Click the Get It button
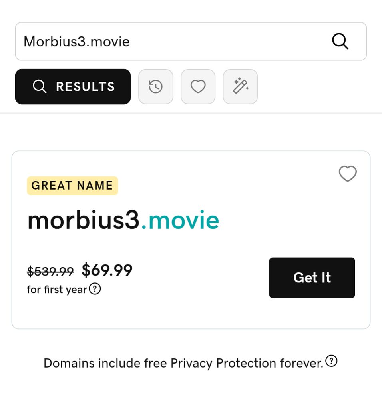The image size is (382, 400). tap(312, 278)
